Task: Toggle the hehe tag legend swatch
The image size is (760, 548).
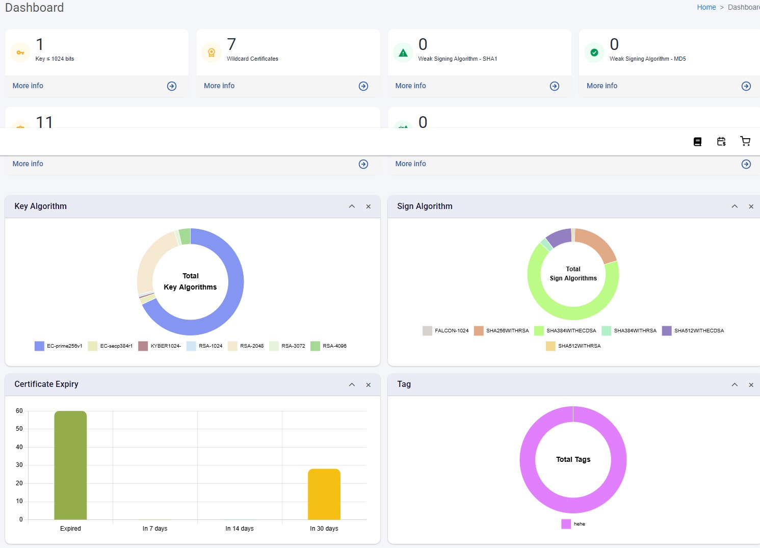Action: (x=566, y=524)
